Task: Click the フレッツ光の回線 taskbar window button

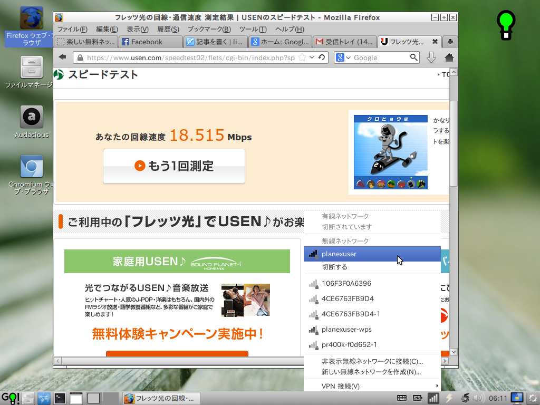Action: 161,399
